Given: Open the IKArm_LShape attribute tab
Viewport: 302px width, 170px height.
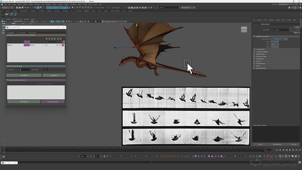Looking at the screenshot, I should (265, 24).
